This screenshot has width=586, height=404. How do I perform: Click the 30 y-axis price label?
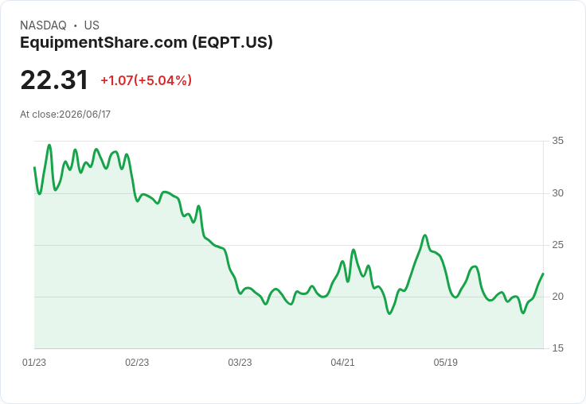click(x=557, y=193)
